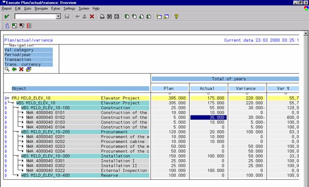The height and width of the screenshot is (187, 309).
Task: Collapse the WBS MILD_ELEV_10 Elevator Project node
Action: [x=13, y=103]
